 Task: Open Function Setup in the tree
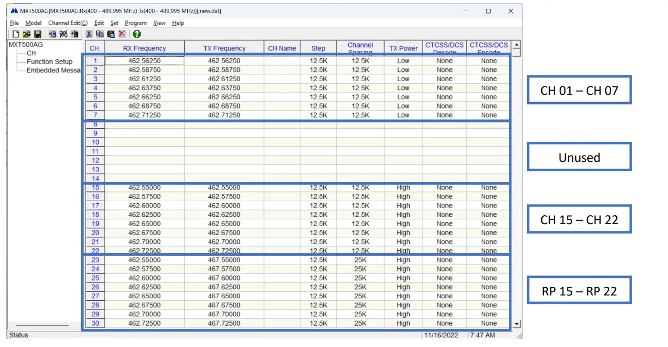point(49,62)
